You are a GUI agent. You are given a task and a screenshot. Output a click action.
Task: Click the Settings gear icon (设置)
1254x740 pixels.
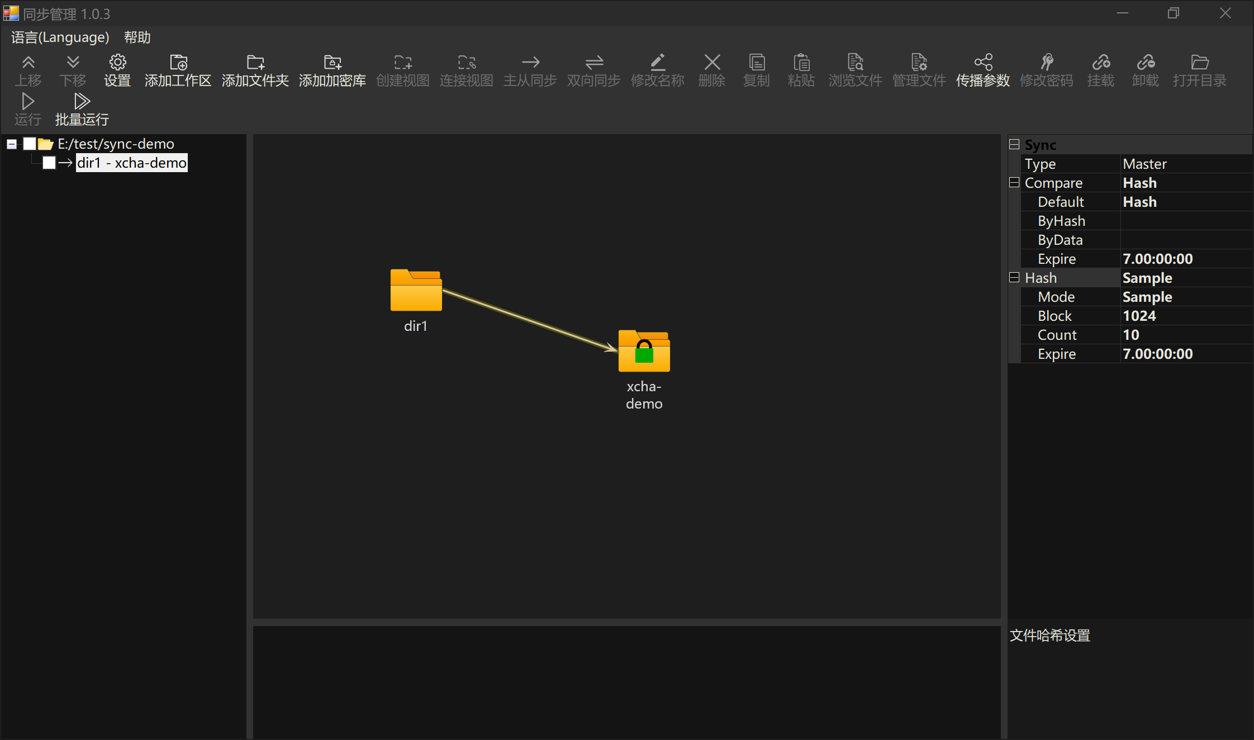click(117, 62)
